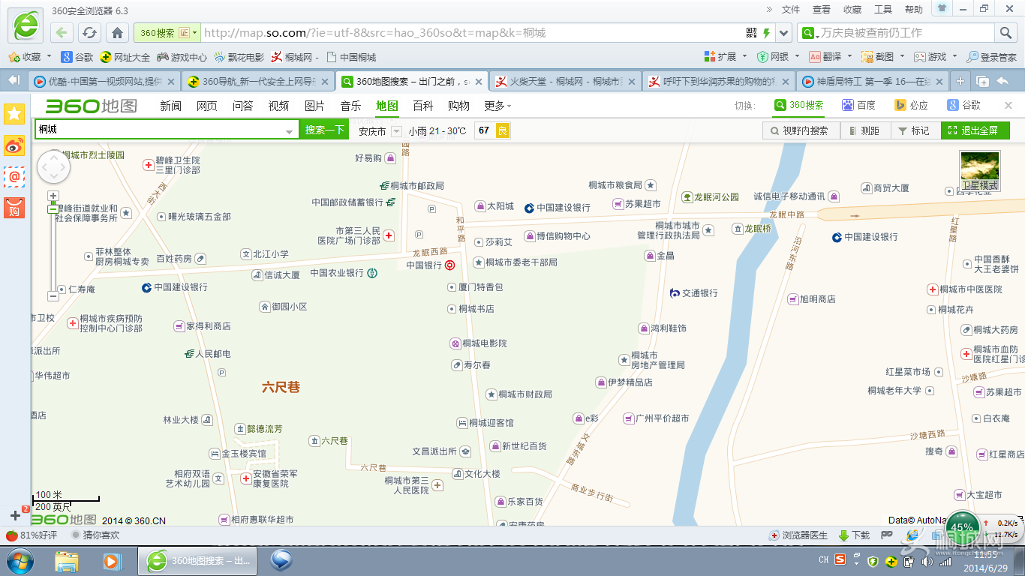Open file explorer from taskbar
This screenshot has height=576, width=1025.
(x=67, y=560)
